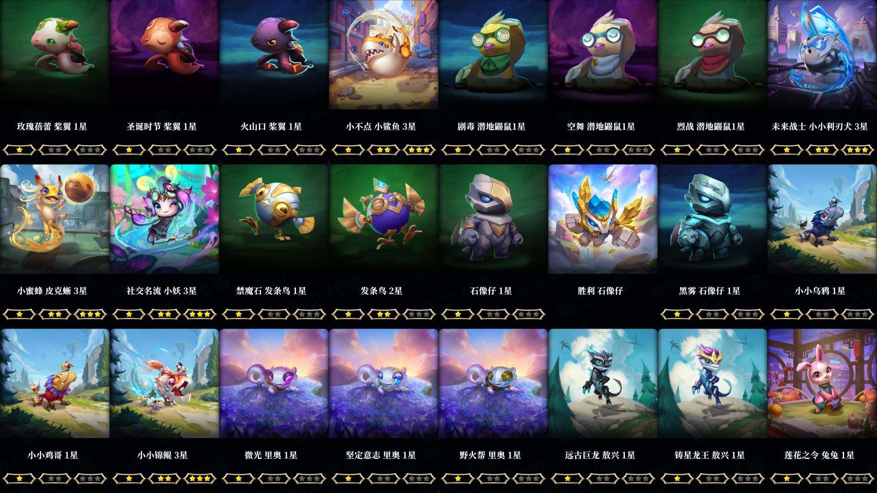Select the 社交名流 小妖 portrait
Image resolution: width=877 pixels, height=493 pixels.
pos(164,219)
